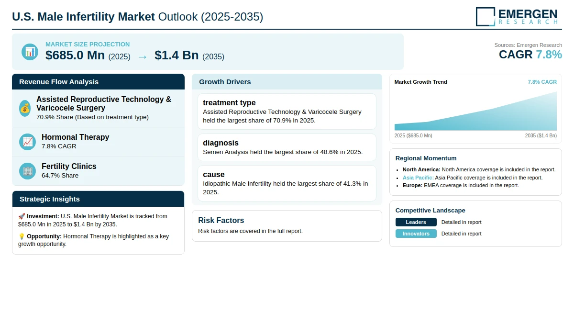Click the arrow between 2025 and 2035 values
The height and width of the screenshot is (335, 574).
pos(143,56)
